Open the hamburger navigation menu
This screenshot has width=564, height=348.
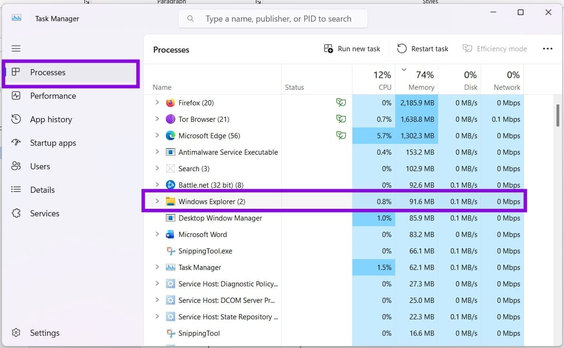pyautogui.click(x=16, y=48)
